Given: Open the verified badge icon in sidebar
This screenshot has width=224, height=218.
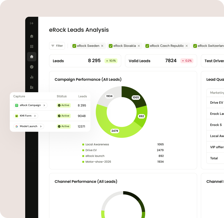Looking at the screenshot, I should [x=32, y=67].
